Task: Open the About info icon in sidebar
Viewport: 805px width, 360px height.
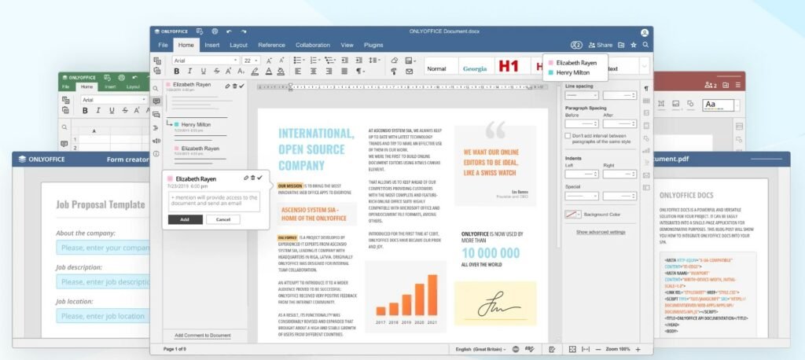Action: click(156, 153)
